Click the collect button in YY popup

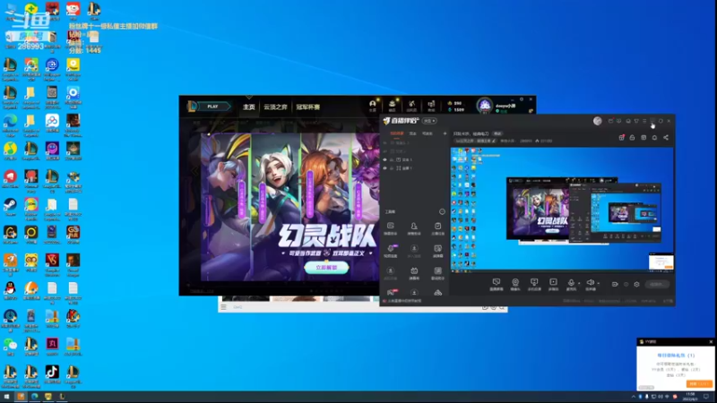(699, 384)
